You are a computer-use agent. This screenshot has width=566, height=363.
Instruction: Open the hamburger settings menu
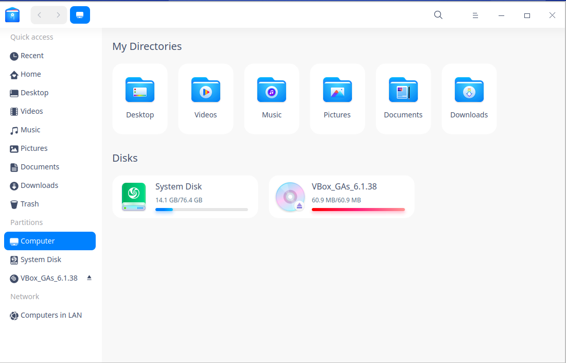[475, 15]
